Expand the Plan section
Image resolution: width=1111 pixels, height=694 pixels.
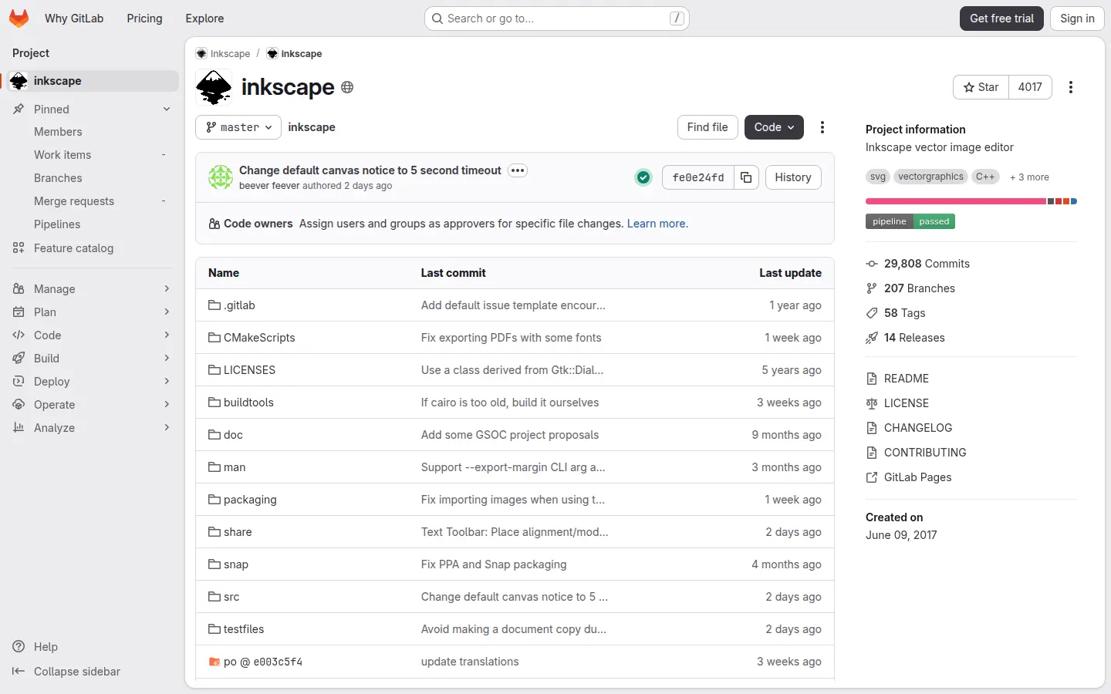tap(93, 312)
